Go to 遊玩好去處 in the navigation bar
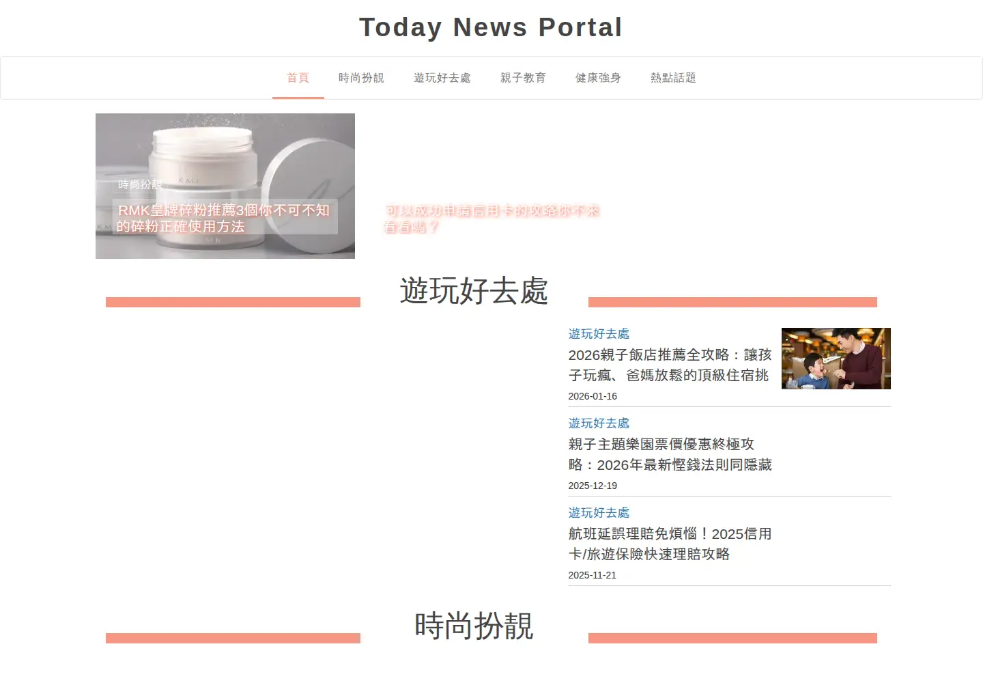The width and height of the screenshot is (983, 683). coord(442,78)
